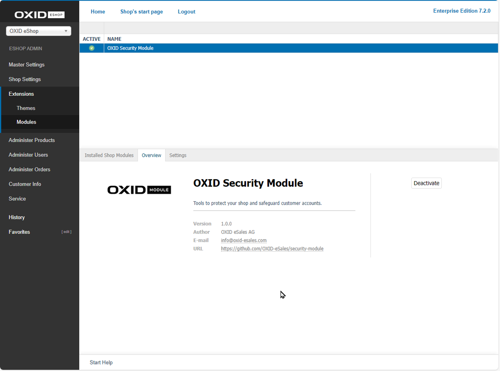Image resolution: width=500 pixels, height=371 pixels.
Task: Click the version value 1.0.0
Action: click(226, 224)
